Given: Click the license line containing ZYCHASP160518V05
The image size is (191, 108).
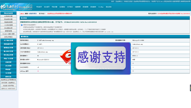Looking at the screenshot, I should click(58, 22).
